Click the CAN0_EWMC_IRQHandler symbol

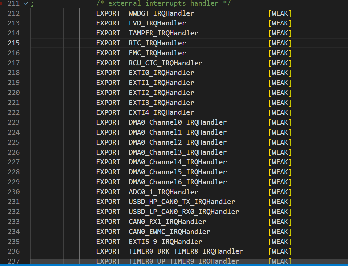[x=169, y=232]
